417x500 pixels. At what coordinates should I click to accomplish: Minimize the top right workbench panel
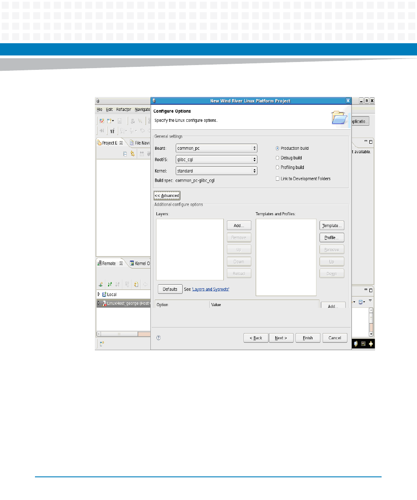click(x=366, y=141)
